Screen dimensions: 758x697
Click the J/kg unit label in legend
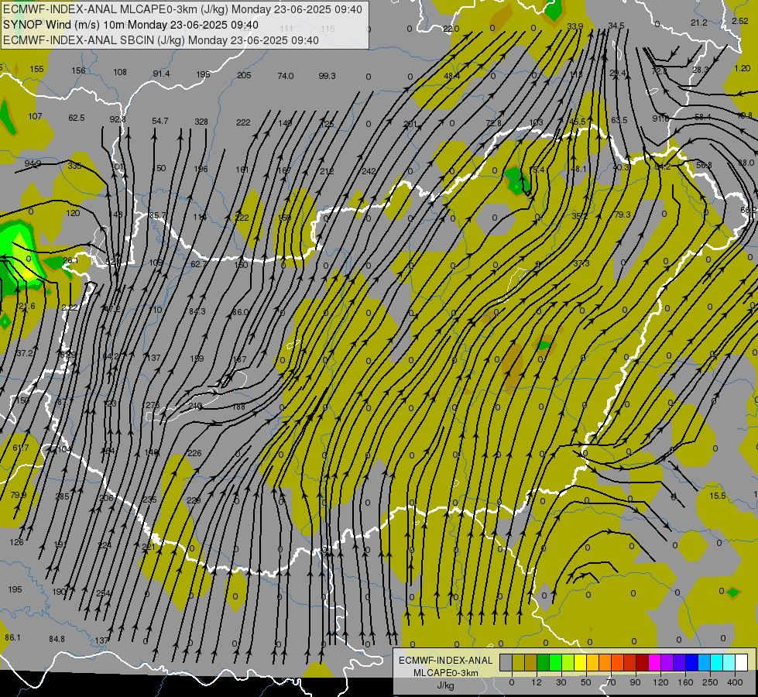point(445,685)
